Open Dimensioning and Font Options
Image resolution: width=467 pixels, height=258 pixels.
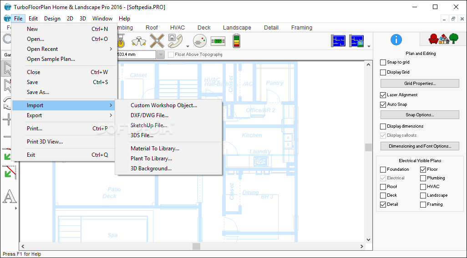(420, 146)
